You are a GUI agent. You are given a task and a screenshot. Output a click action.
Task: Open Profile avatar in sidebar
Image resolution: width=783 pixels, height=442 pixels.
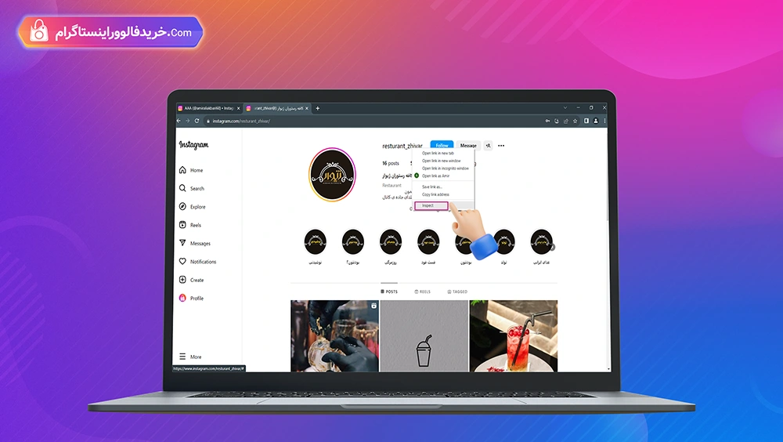192,298
